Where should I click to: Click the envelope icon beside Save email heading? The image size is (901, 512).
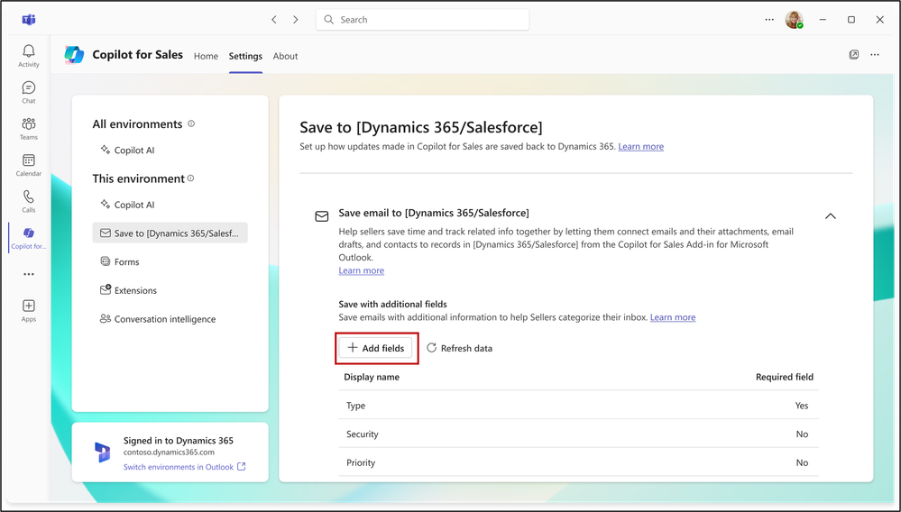(x=322, y=216)
